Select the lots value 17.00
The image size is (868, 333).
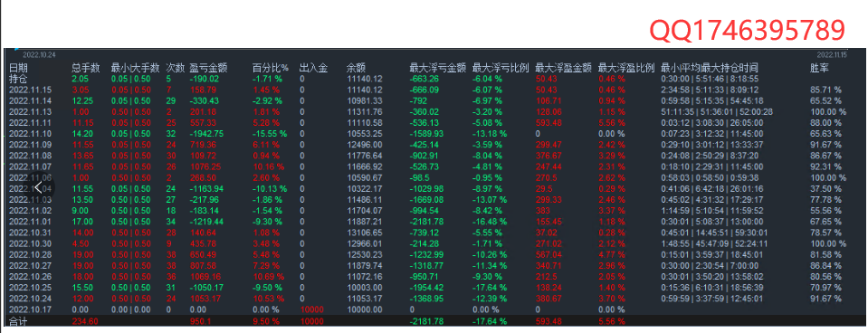(x=82, y=222)
